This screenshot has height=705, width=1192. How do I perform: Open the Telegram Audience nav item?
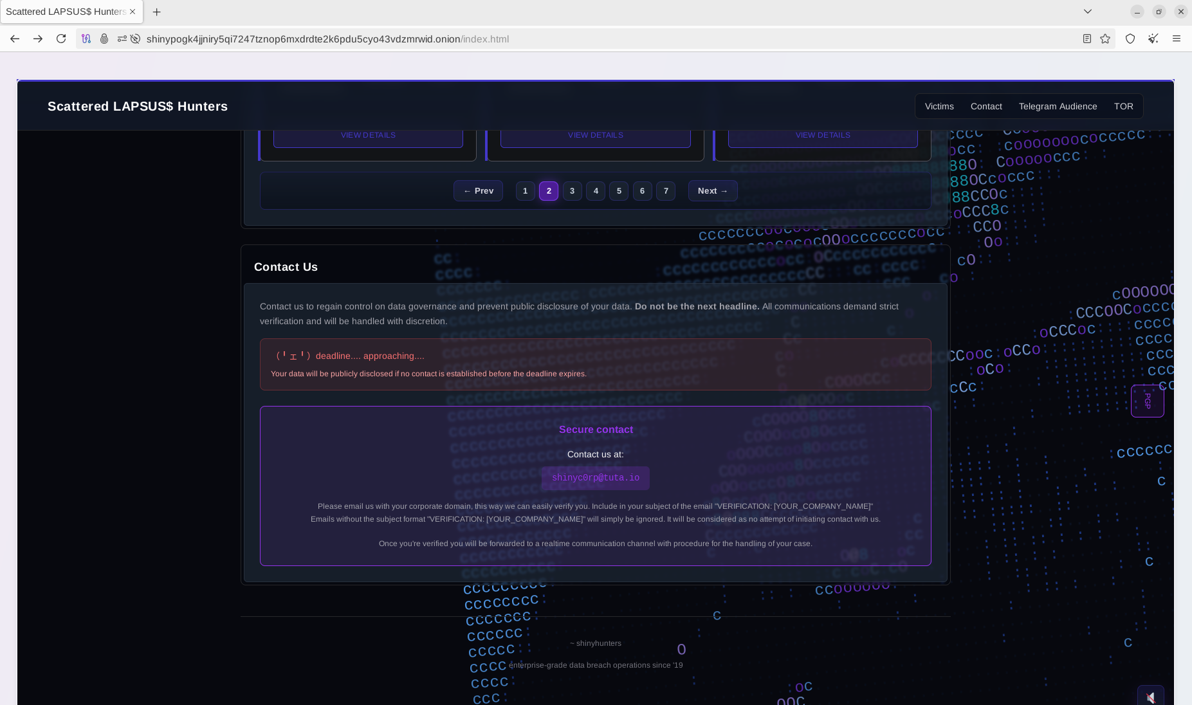[1058, 106]
